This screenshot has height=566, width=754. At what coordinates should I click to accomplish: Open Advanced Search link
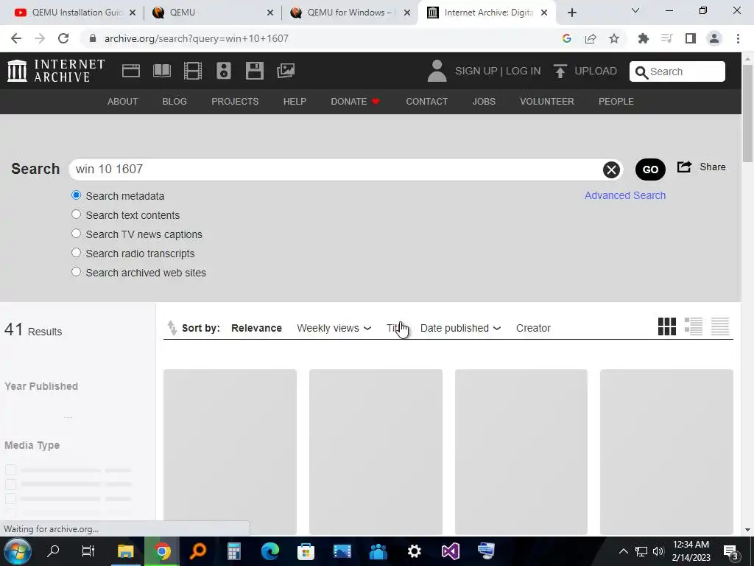click(x=625, y=195)
